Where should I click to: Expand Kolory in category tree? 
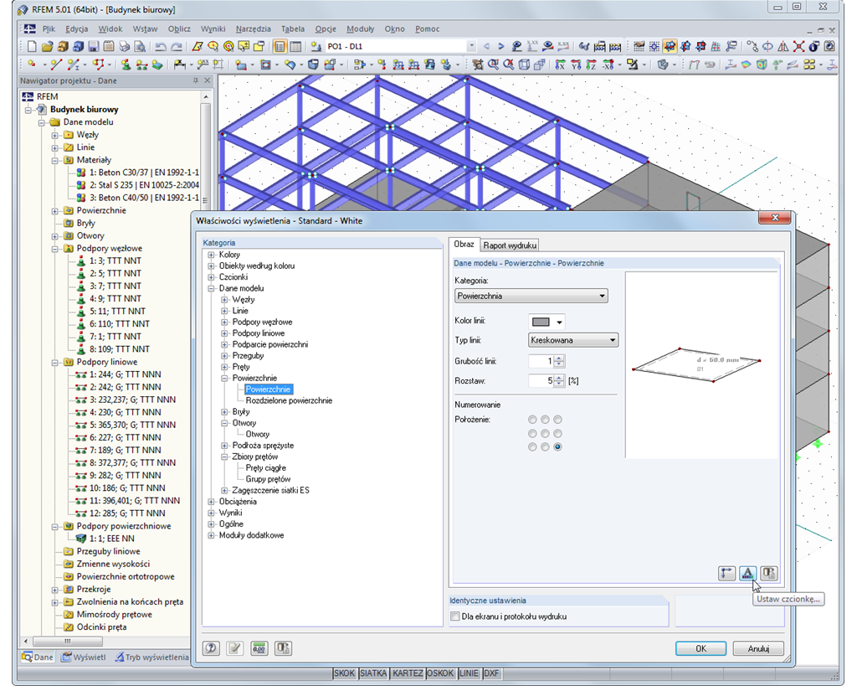coord(211,255)
